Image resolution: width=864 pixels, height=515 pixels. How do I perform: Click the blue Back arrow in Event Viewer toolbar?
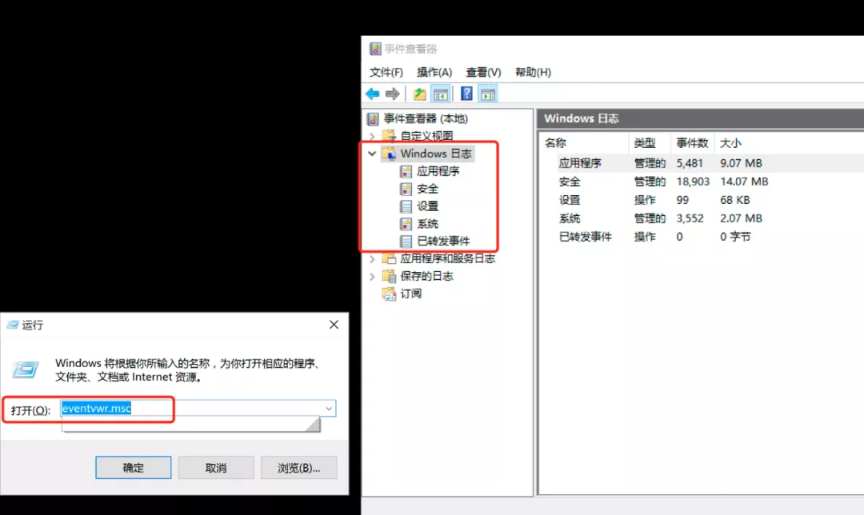(x=373, y=94)
